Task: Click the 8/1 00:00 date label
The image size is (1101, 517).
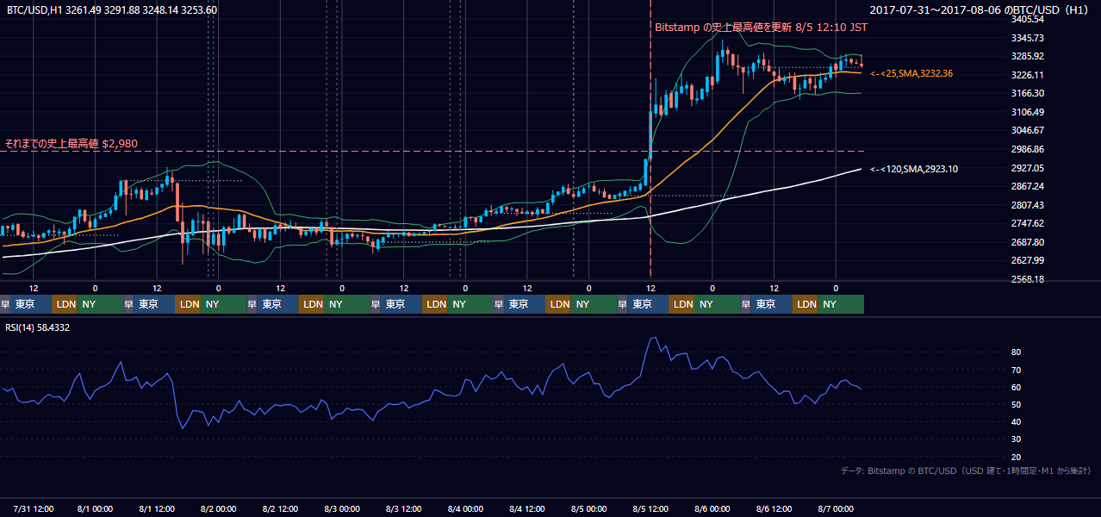Action: (96, 509)
